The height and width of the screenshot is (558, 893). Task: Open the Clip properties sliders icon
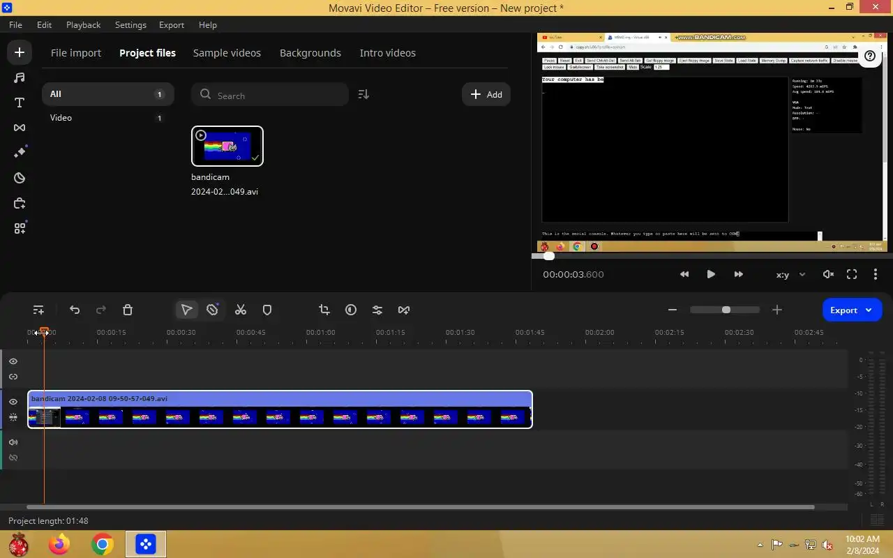coord(377,310)
